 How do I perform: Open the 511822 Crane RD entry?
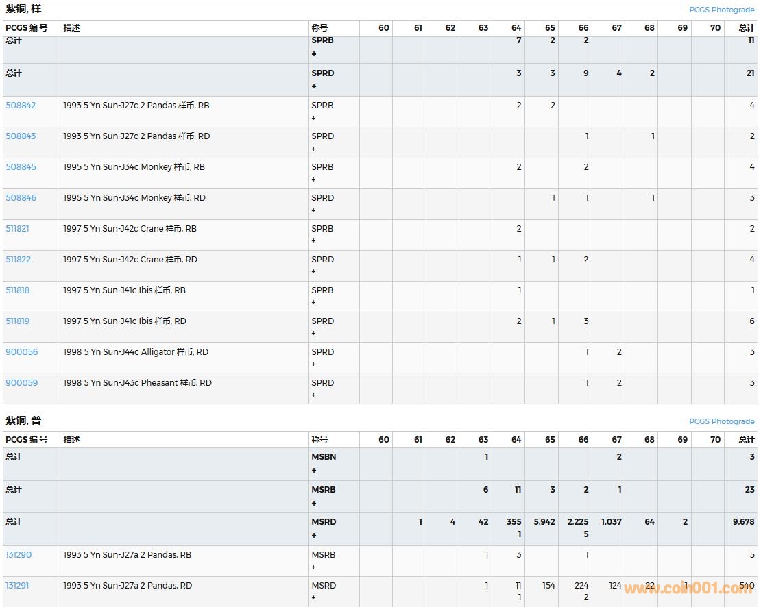[x=19, y=260]
